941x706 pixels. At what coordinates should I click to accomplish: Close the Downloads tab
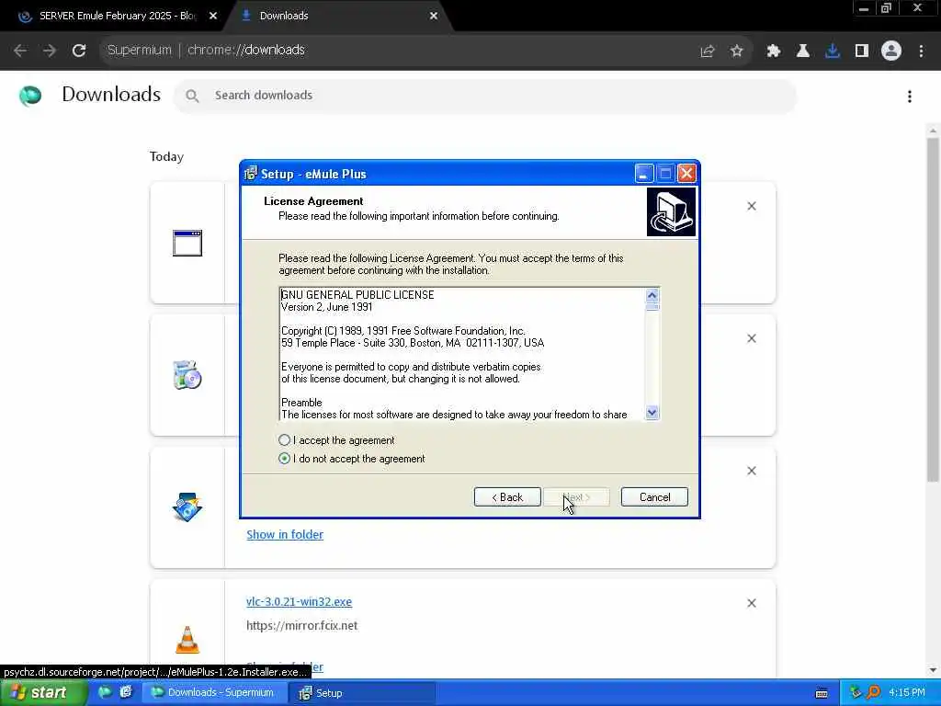coord(434,17)
